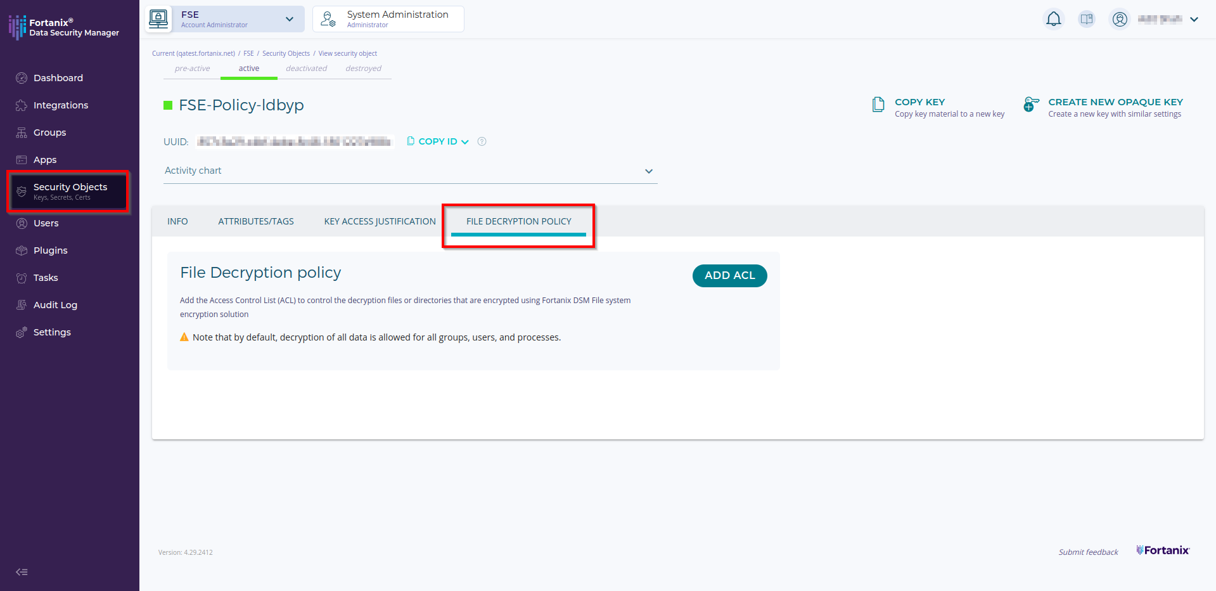
Task: Click the Submit feedback link
Action: (1088, 552)
